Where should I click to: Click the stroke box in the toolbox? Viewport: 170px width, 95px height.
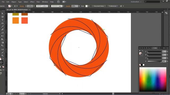click(x=1, y=62)
